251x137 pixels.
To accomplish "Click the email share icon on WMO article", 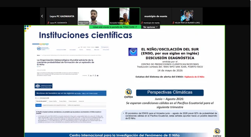I will pos(98,75).
